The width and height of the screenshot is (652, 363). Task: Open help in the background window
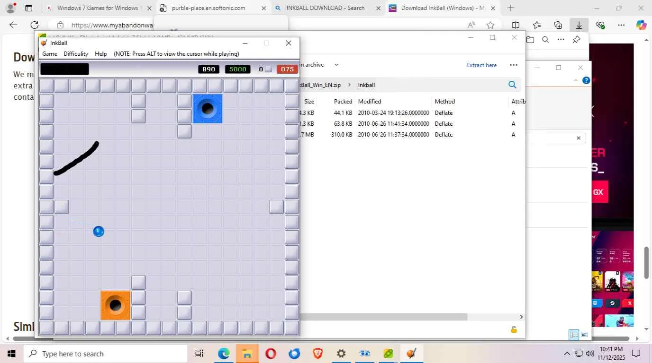click(586, 80)
